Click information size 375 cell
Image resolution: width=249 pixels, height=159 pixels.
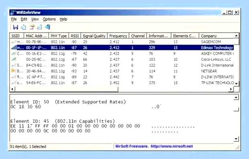click(x=152, y=83)
